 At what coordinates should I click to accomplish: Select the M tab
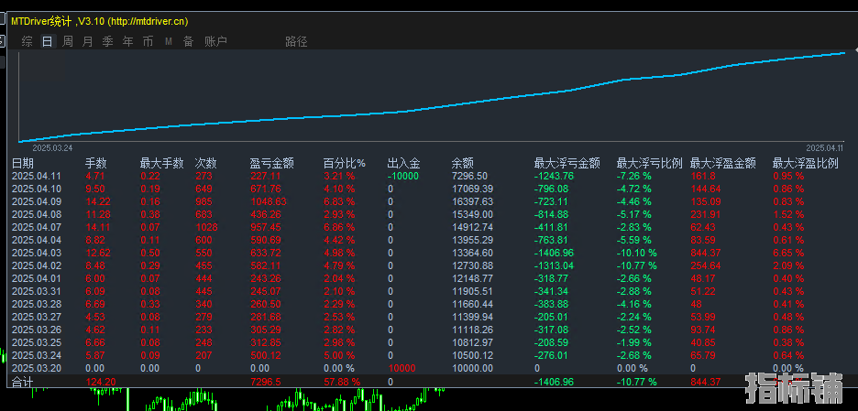coord(169,41)
